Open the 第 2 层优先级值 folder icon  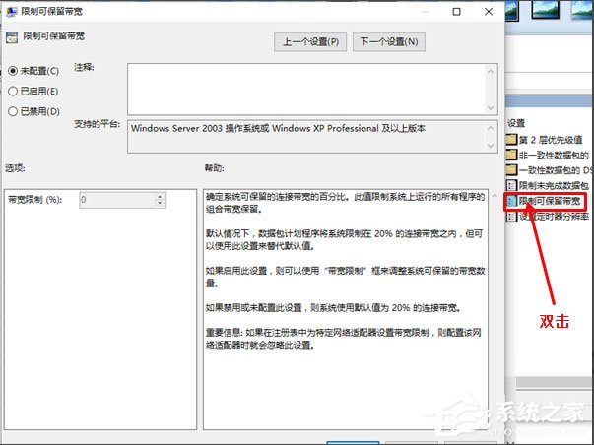click(x=510, y=139)
